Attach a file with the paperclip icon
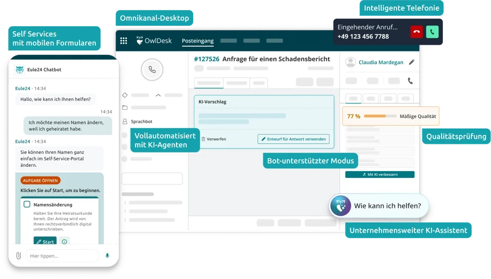The image size is (491, 279). [x=18, y=256]
